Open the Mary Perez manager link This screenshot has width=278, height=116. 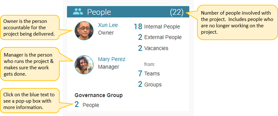[112, 59]
